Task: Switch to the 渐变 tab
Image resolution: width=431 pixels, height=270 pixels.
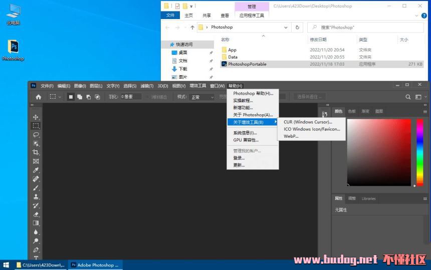Action: tap(365, 111)
